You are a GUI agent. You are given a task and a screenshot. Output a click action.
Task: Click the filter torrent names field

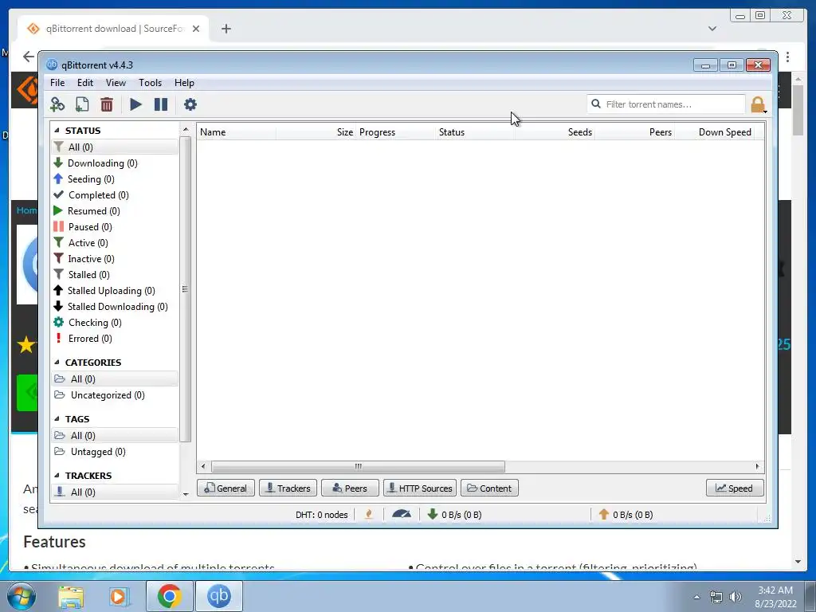pos(665,104)
